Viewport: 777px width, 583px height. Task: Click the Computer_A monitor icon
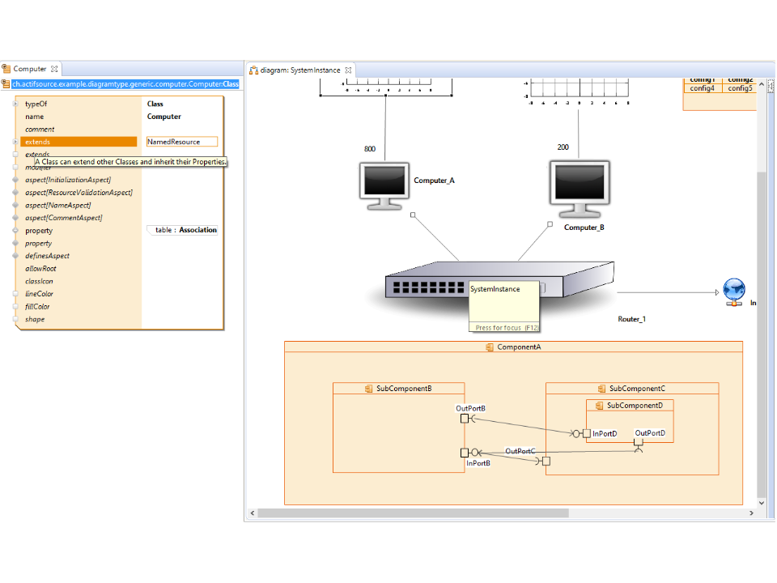coord(383,185)
